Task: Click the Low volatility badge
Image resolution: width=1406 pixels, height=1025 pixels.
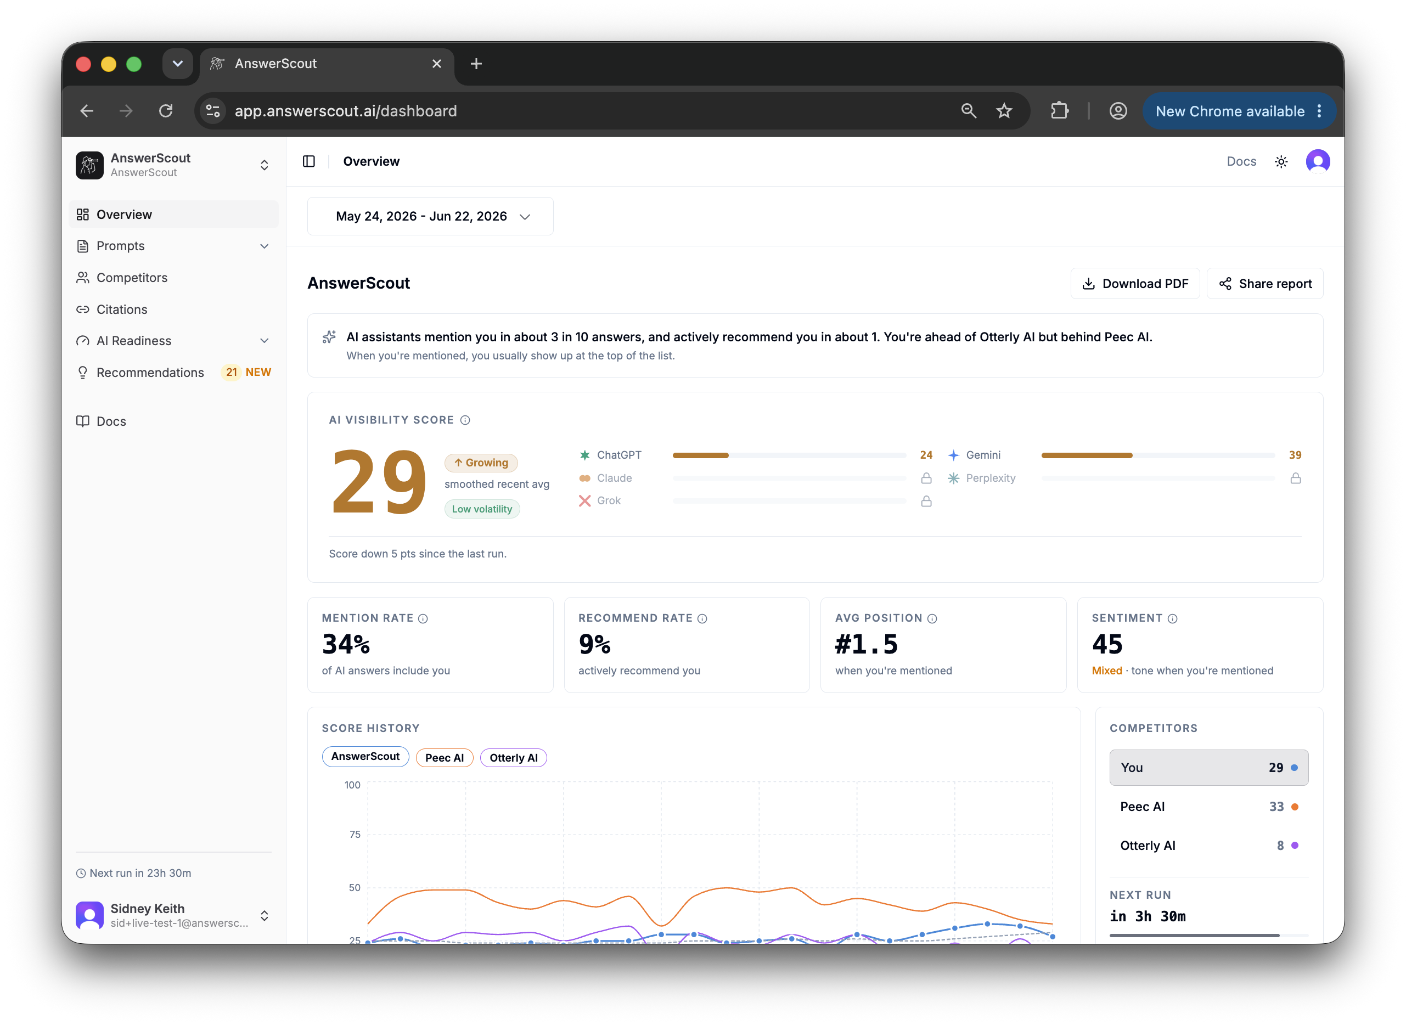Action: pyautogui.click(x=482, y=509)
